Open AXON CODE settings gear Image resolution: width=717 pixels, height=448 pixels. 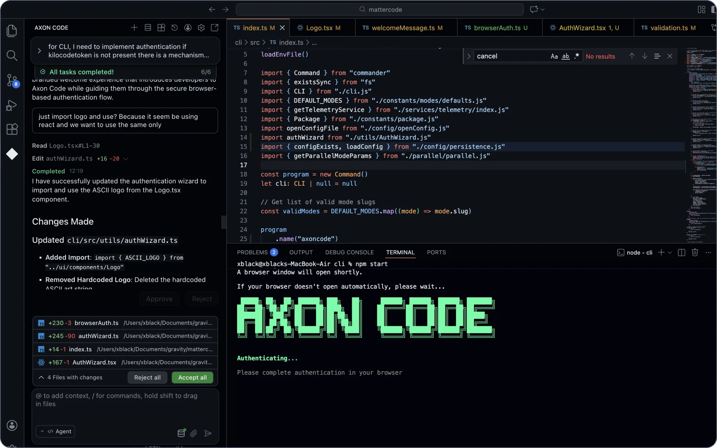(201, 27)
